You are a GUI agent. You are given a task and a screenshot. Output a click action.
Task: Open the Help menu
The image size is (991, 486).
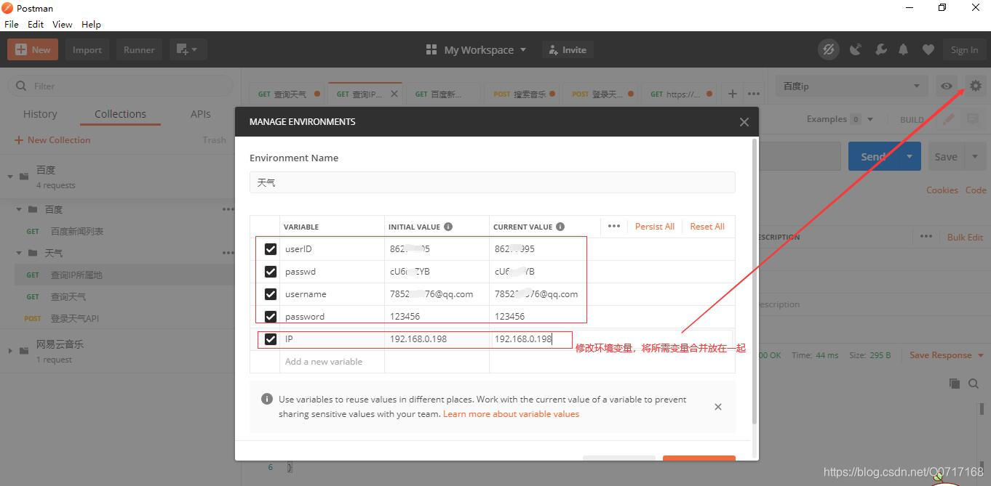(x=91, y=24)
